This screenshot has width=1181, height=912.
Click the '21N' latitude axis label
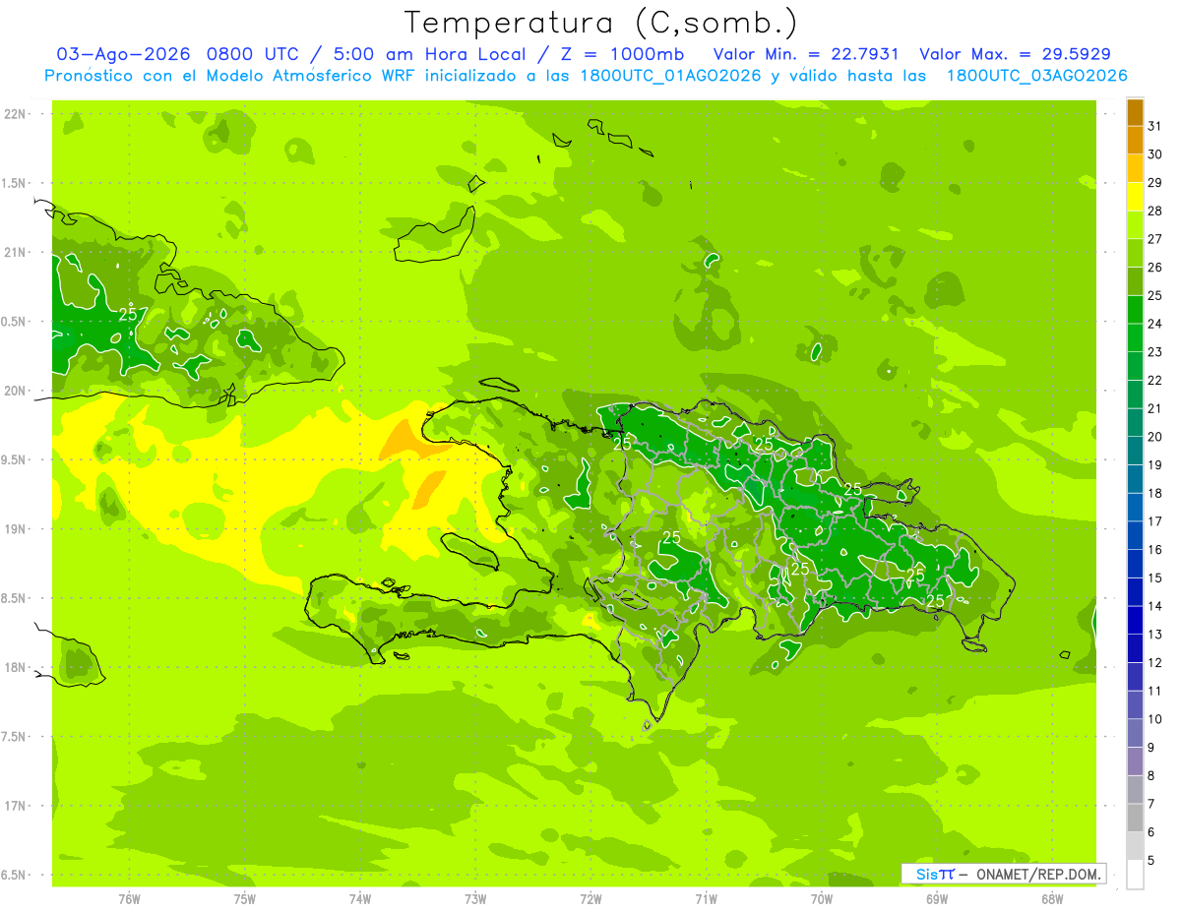coord(15,252)
